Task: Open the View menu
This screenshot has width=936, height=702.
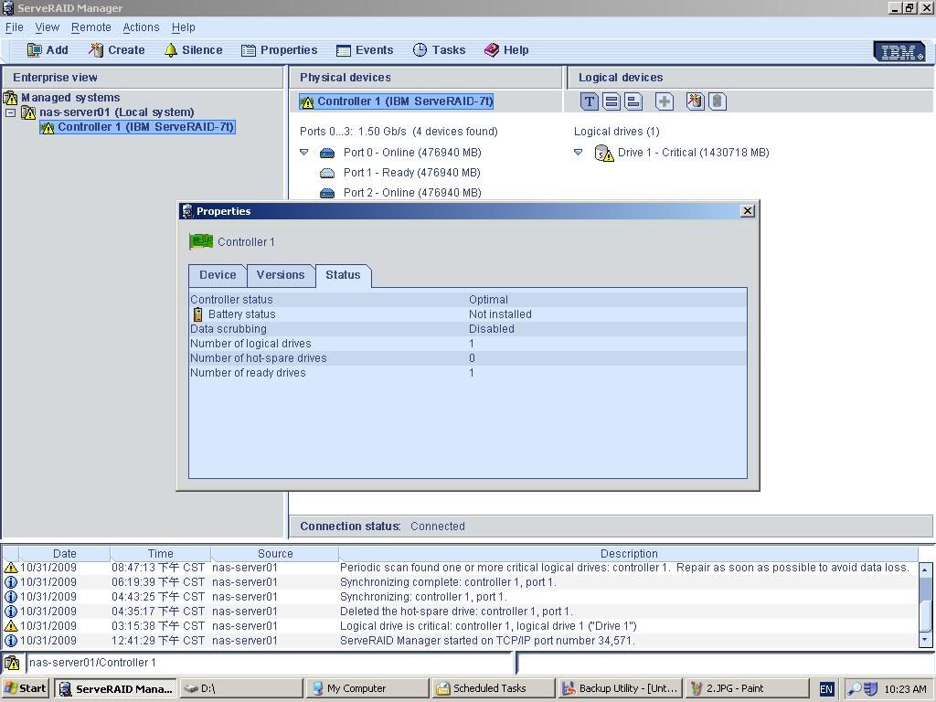Action: click(48, 27)
